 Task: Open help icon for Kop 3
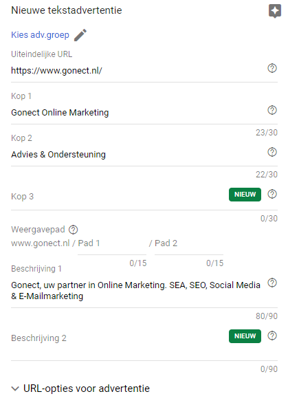pos(272,194)
